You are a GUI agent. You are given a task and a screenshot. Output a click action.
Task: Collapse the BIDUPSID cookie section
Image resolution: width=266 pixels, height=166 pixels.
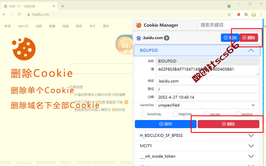(x=251, y=51)
